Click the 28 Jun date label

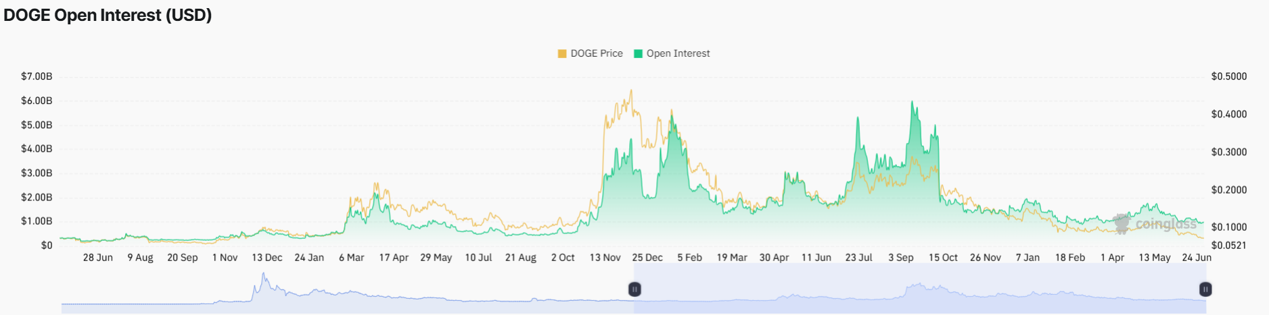point(98,258)
